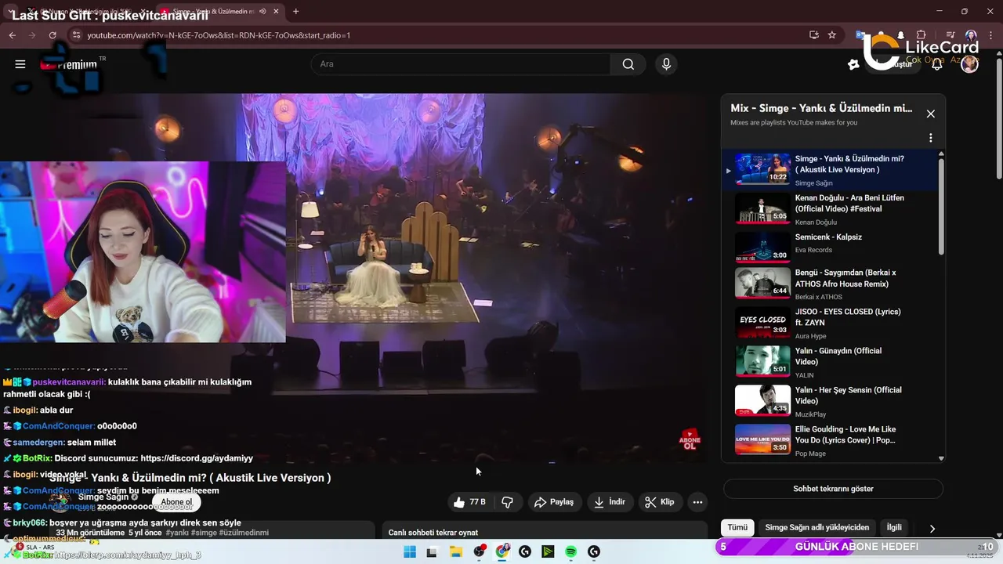Image resolution: width=1003 pixels, height=564 pixels.
Task: Click Sohbet tekrarını göster button
Action: 833,489
